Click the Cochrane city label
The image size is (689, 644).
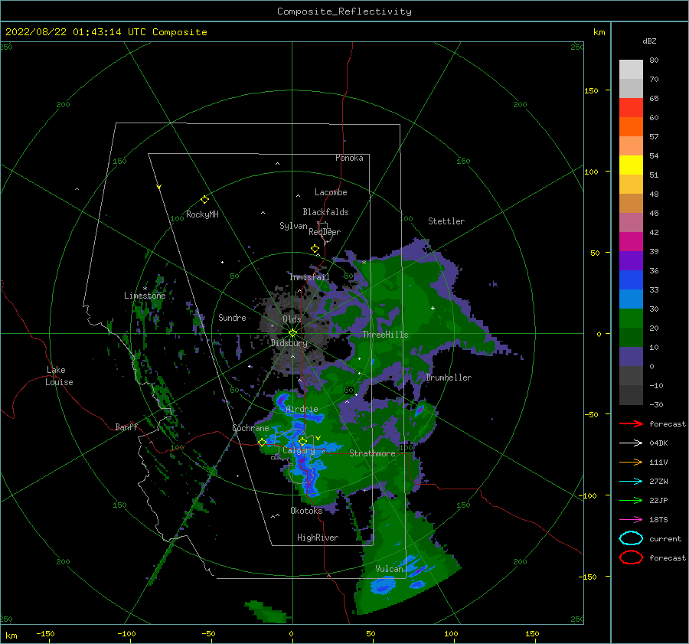pos(250,428)
